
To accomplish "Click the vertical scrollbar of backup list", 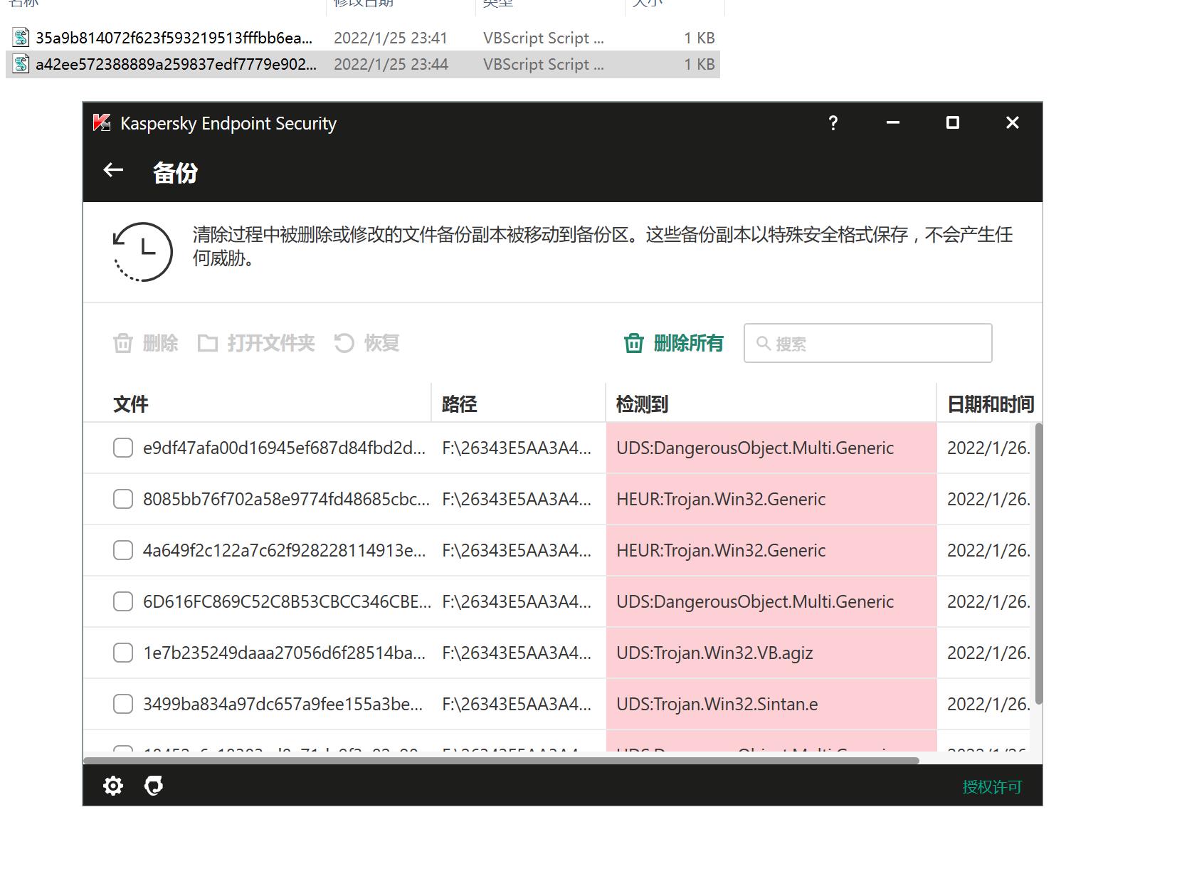I will pyautogui.click(x=1038, y=563).
